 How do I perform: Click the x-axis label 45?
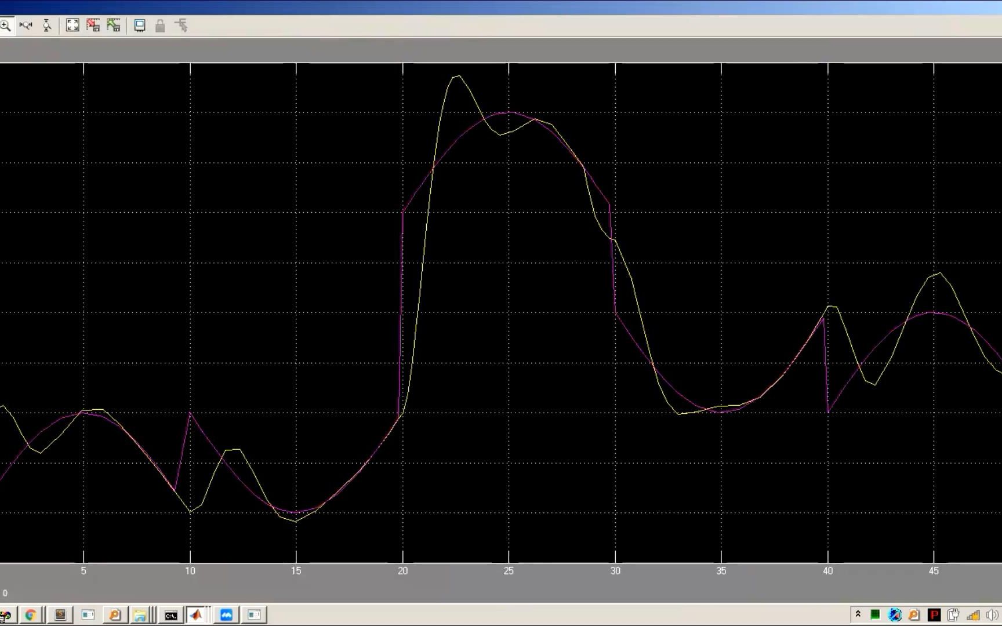tap(934, 571)
